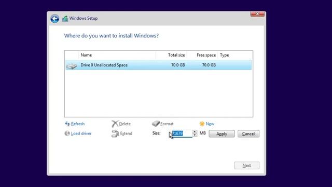Apply the new partition size
The width and height of the screenshot is (332, 187).
click(222, 134)
